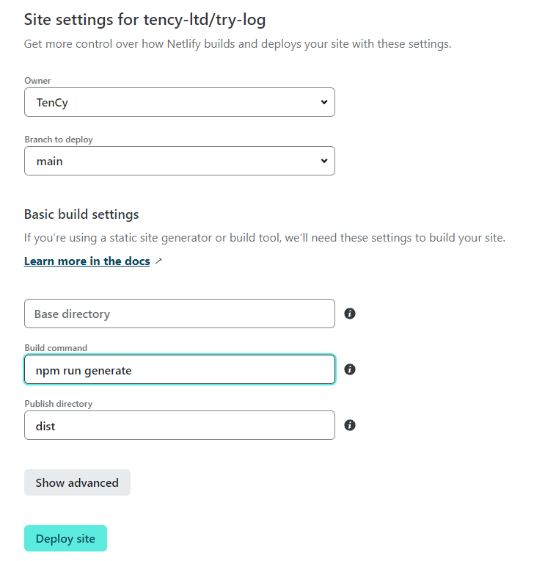Image resolution: width=534 pixels, height=561 pixels.
Task: Click the external-link arrow after the docs link
Action: point(159,261)
